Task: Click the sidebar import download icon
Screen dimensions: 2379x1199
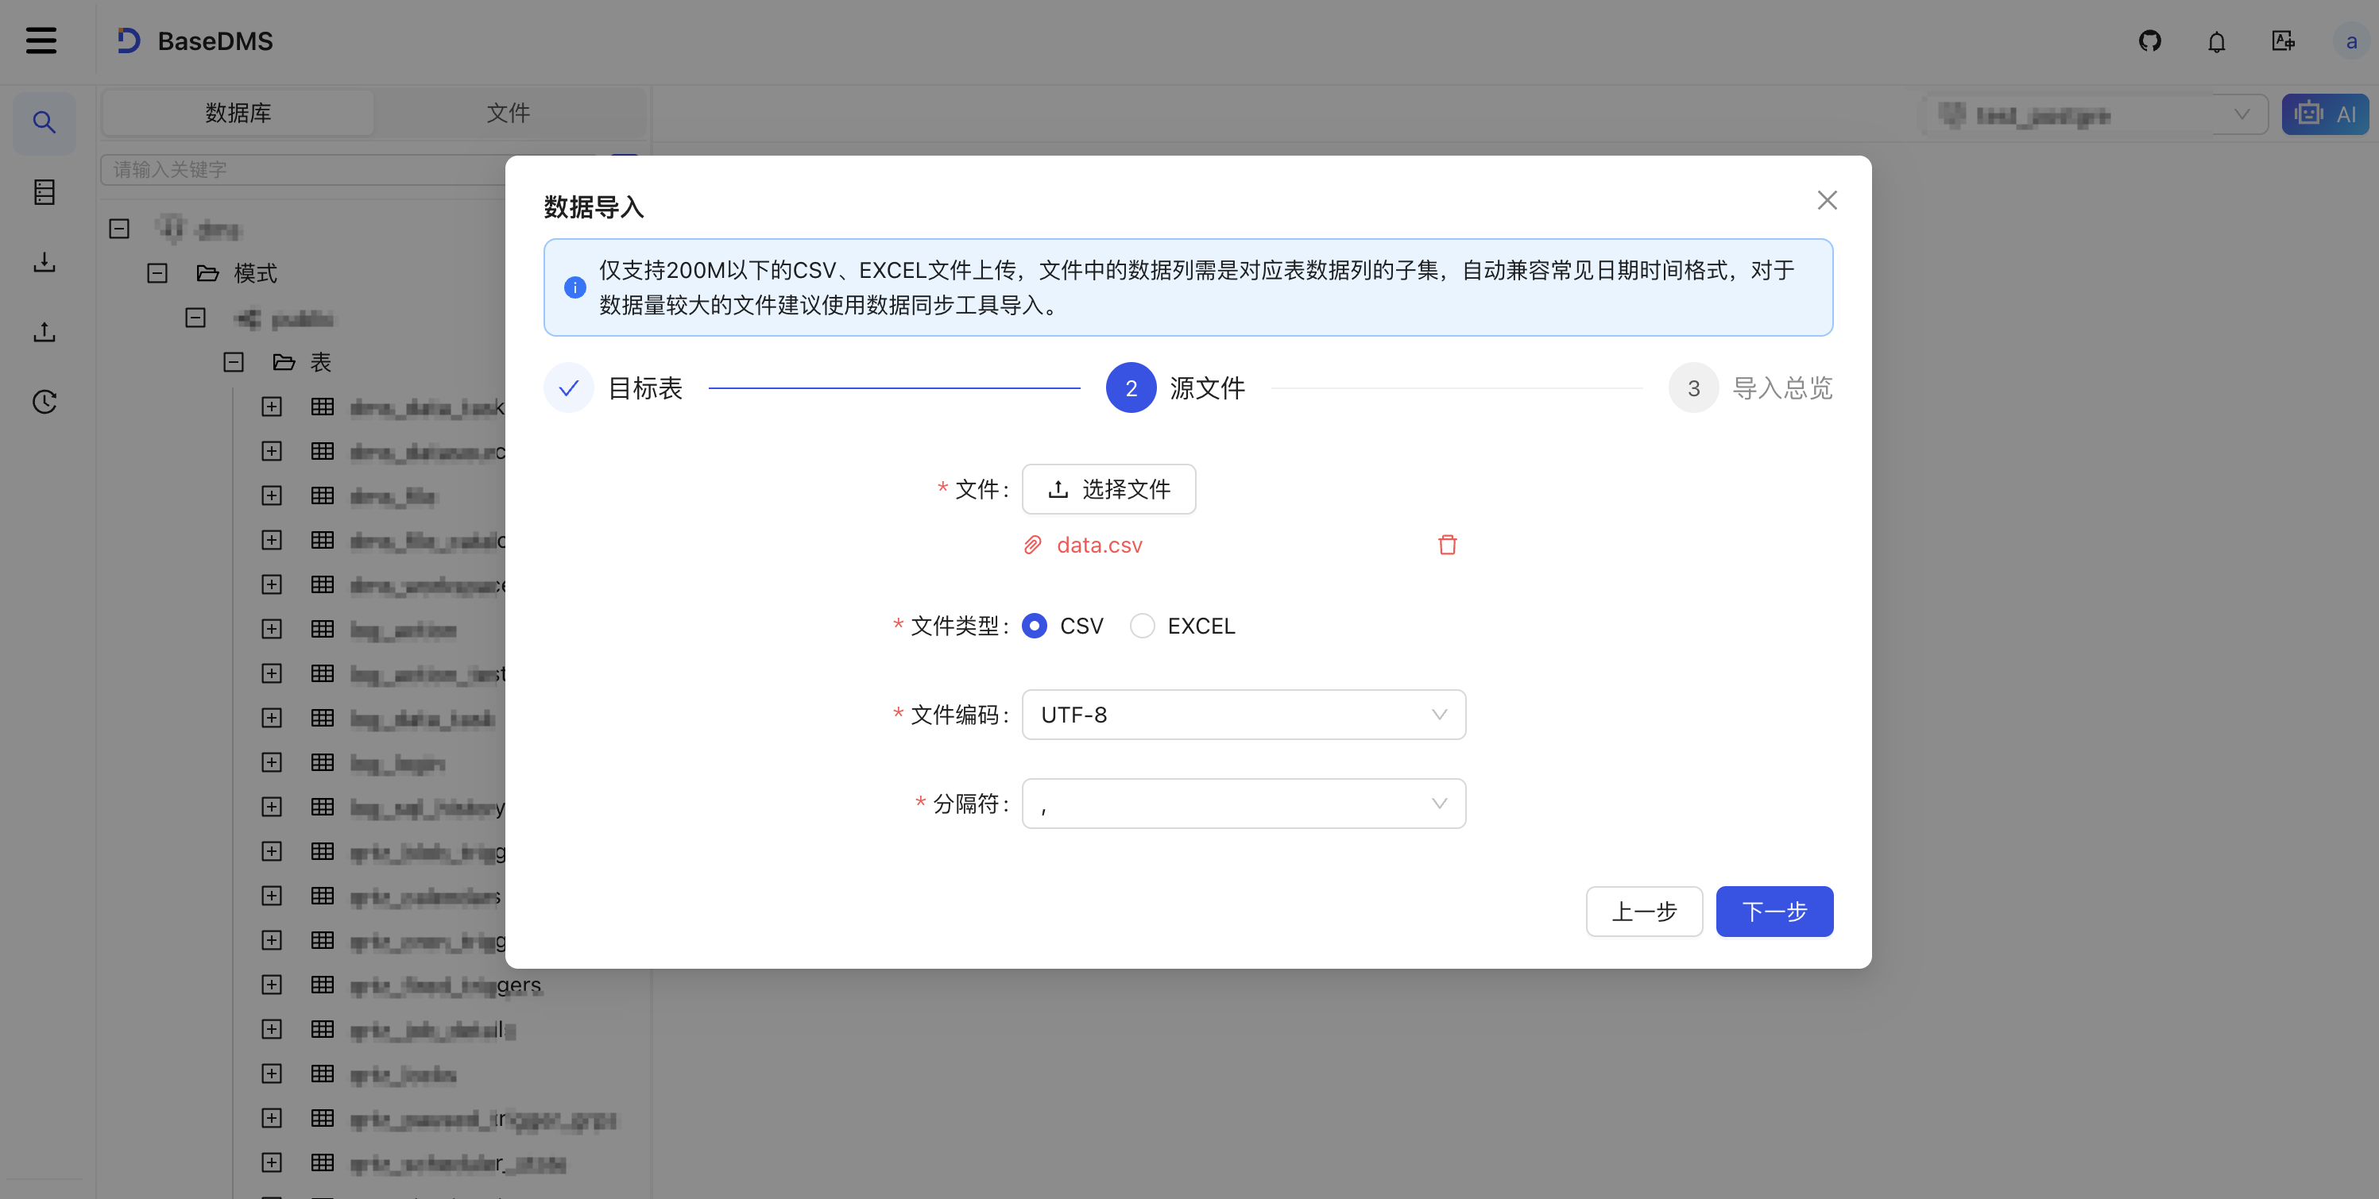Action: click(44, 262)
